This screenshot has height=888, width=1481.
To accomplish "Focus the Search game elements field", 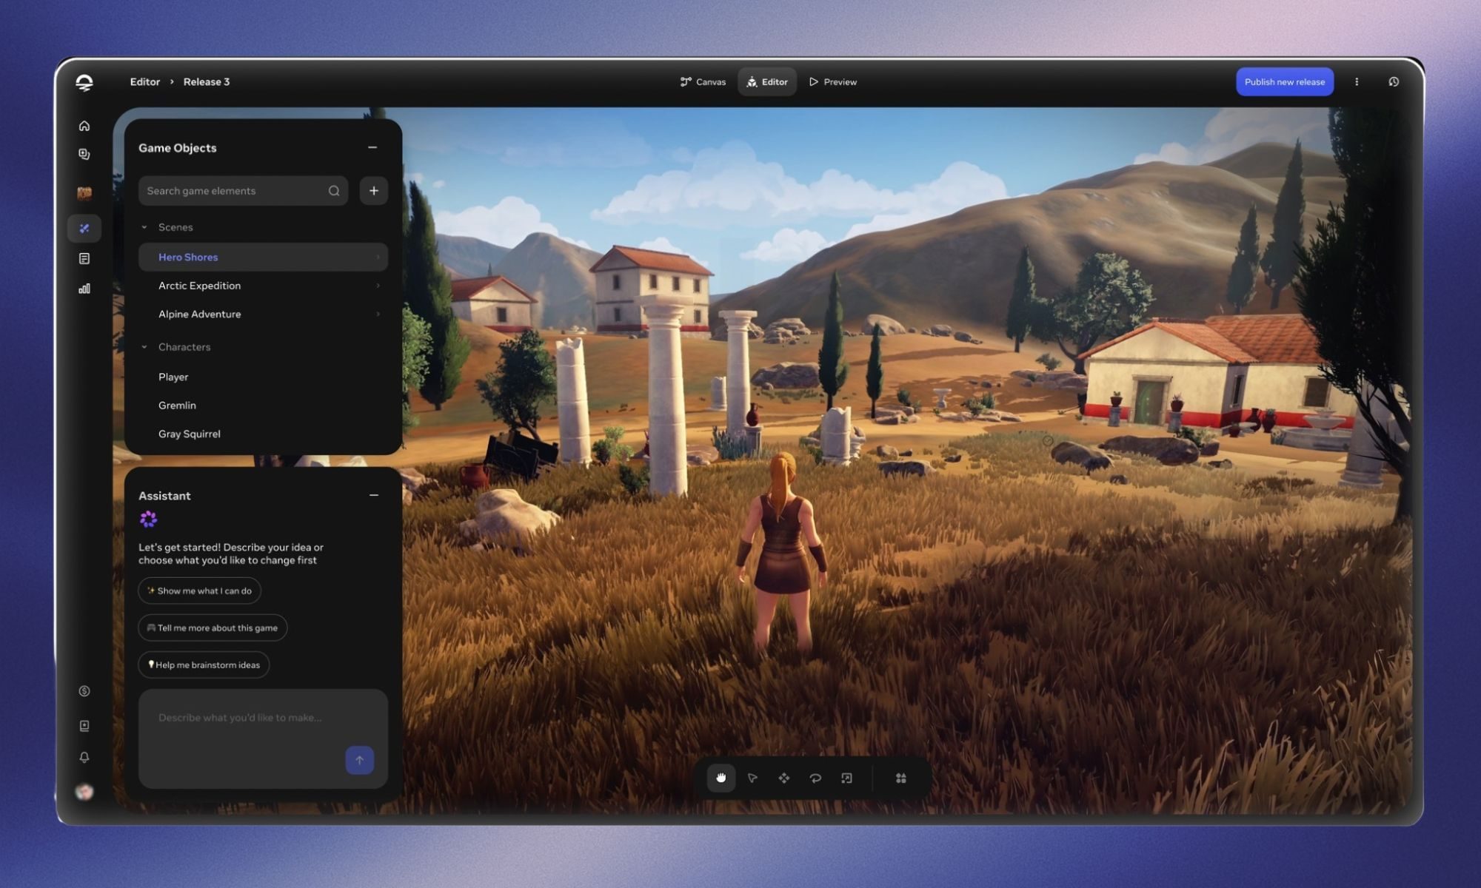I will pyautogui.click(x=243, y=191).
